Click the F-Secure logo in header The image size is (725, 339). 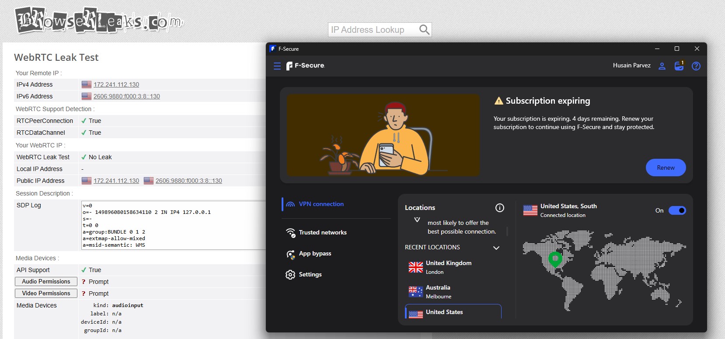point(305,66)
